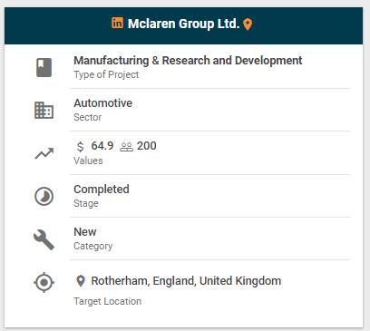Open the Mclaren Group Ltd. company title

184,24
